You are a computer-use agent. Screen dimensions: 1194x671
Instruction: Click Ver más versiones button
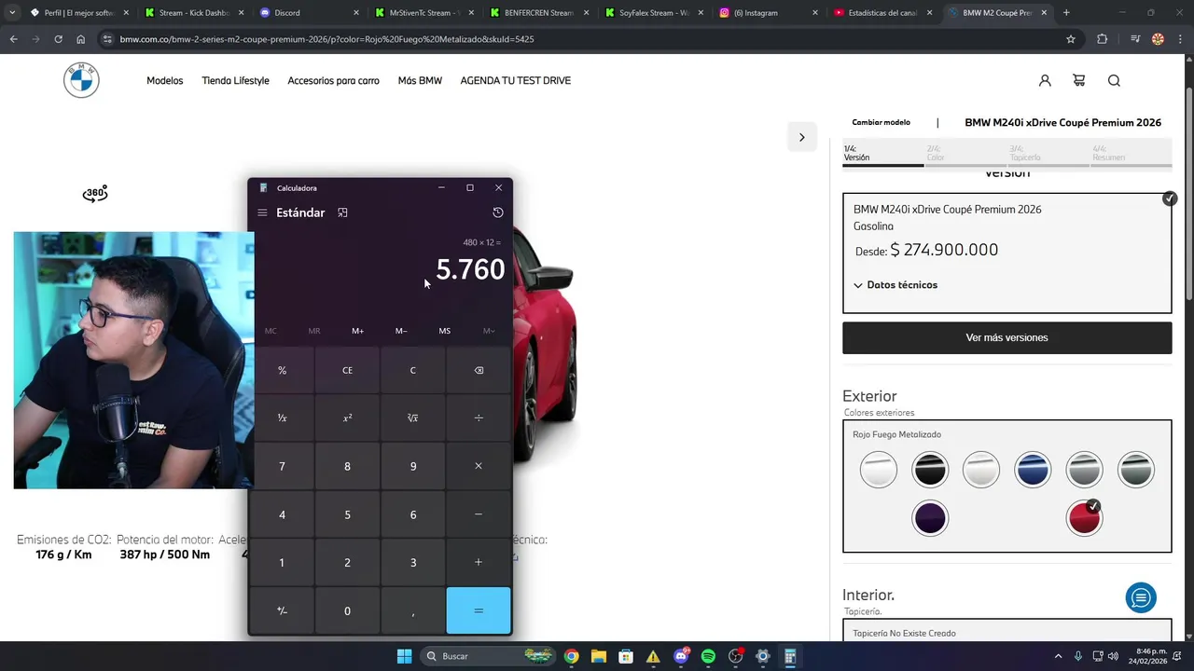tap(1007, 337)
